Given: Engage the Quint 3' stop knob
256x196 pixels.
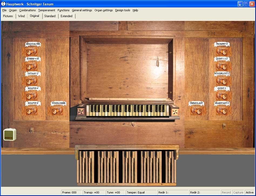Looking at the screenshot, I should pyautogui.click(x=222, y=96).
